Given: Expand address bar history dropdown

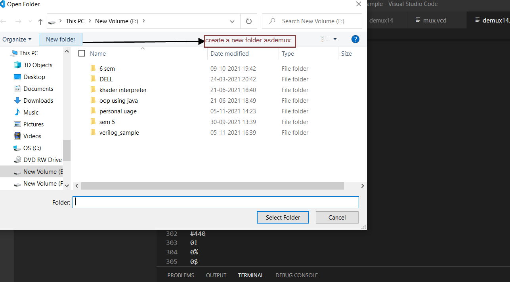Looking at the screenshot, I should click(x=232, y=21).
